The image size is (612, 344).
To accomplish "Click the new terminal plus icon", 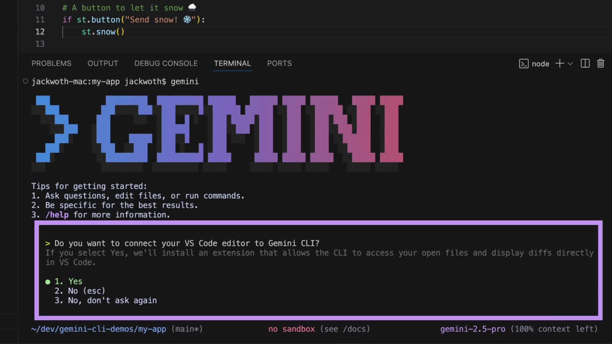I will (559, 63).
